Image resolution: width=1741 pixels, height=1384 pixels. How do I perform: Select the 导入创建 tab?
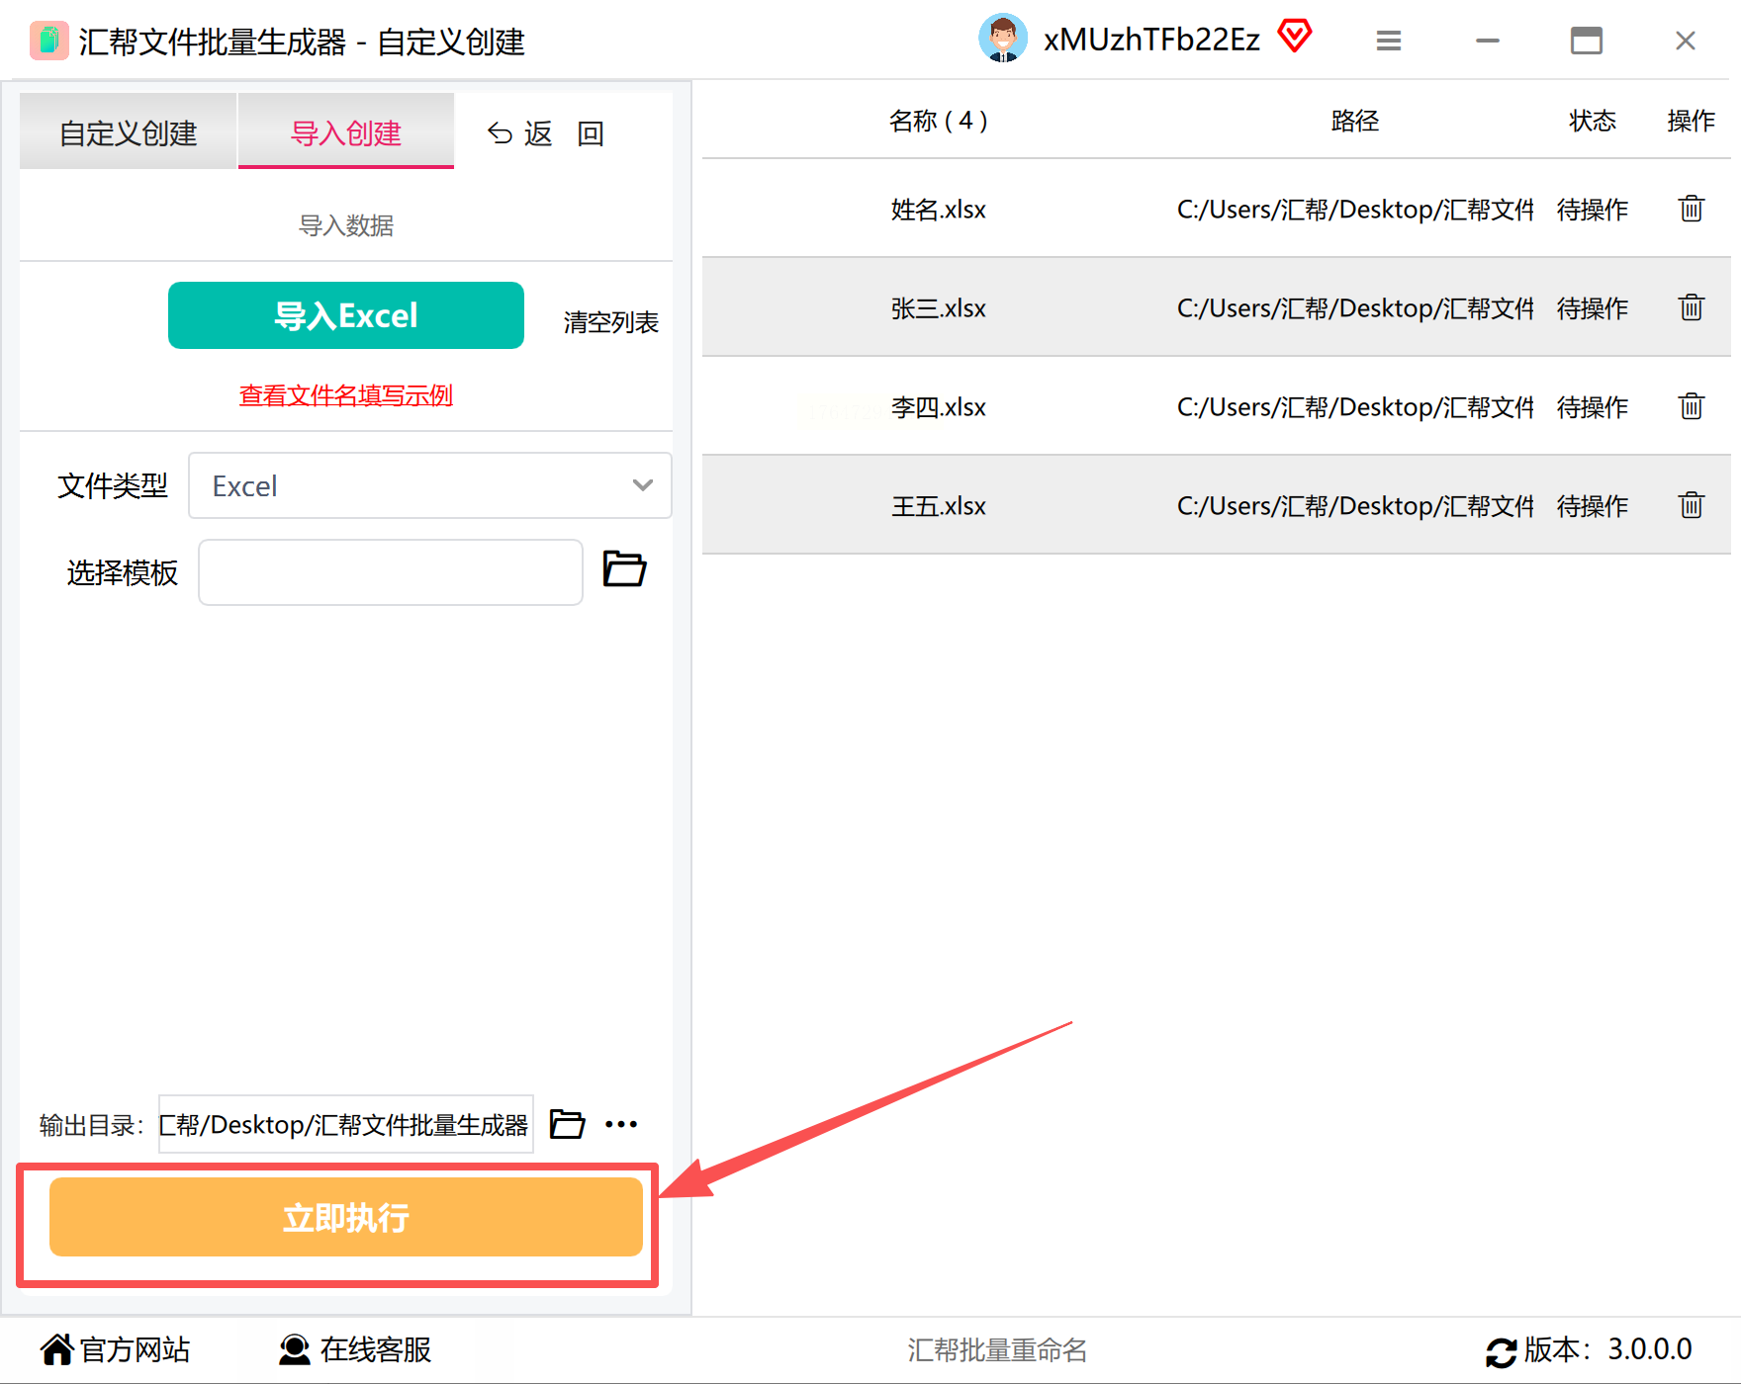click(346, 131)
